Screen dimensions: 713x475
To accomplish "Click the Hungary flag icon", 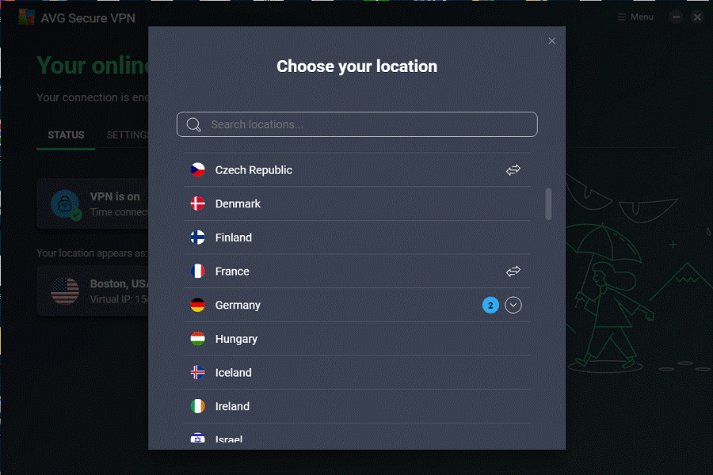I will coord(197,339).
